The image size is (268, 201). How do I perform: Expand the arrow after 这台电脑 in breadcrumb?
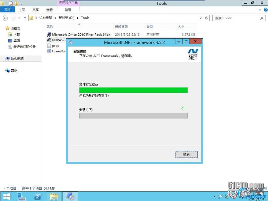click(x=55, y=18)
